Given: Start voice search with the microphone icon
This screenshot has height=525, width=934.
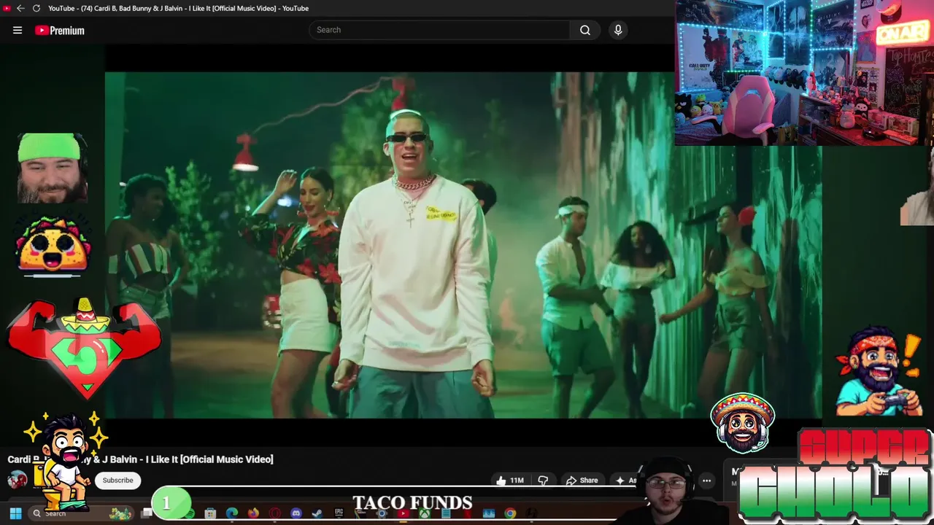Looking at the screenshot, I should (x=618, y=30).
